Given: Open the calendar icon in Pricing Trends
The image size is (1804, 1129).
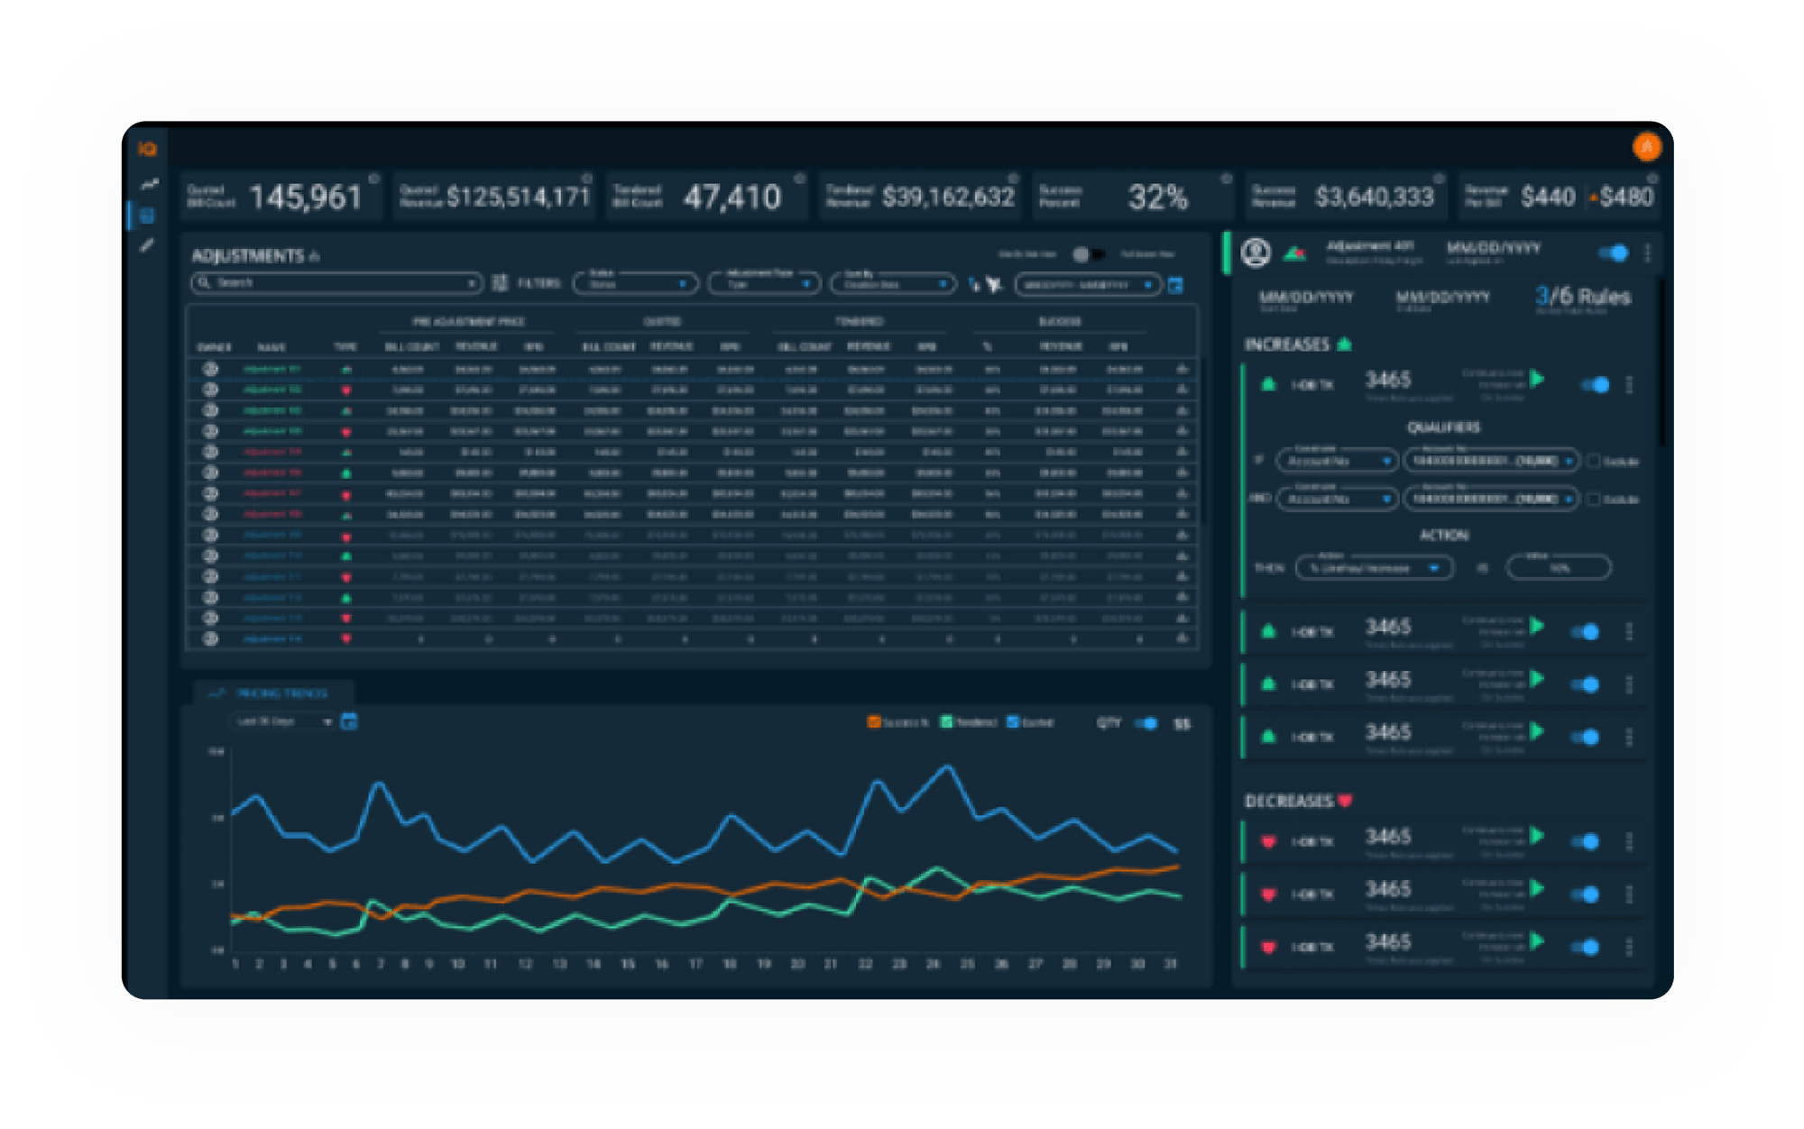Looking at the screenshot, I should 349,721.
